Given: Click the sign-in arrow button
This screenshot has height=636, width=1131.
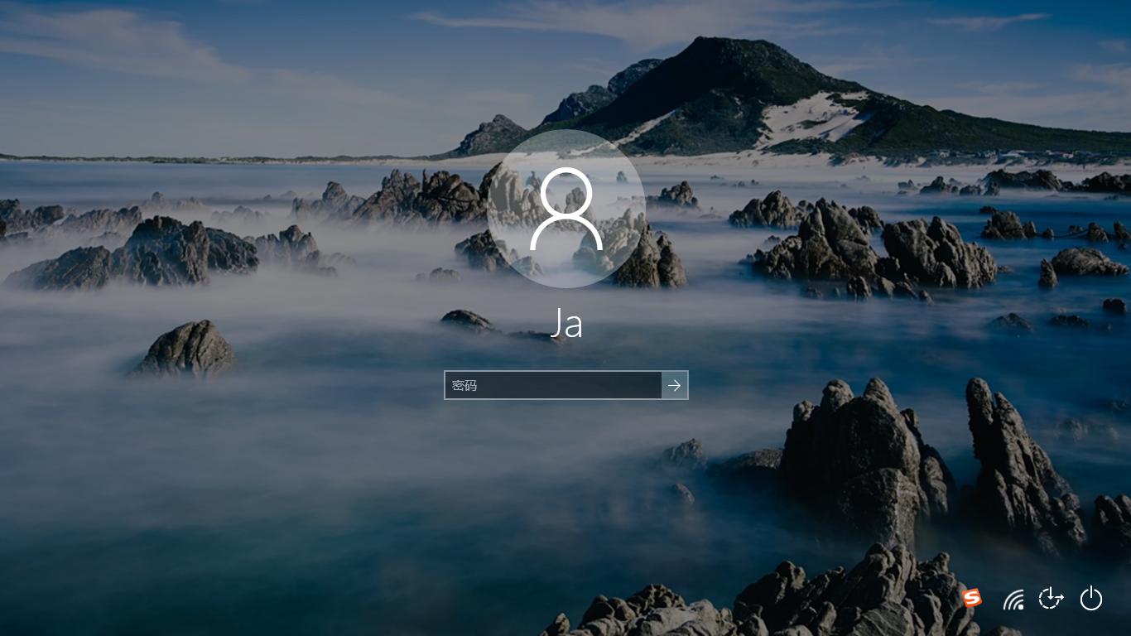Looking at the screenshot, I should pyautogui.click(x=674, y=385).
